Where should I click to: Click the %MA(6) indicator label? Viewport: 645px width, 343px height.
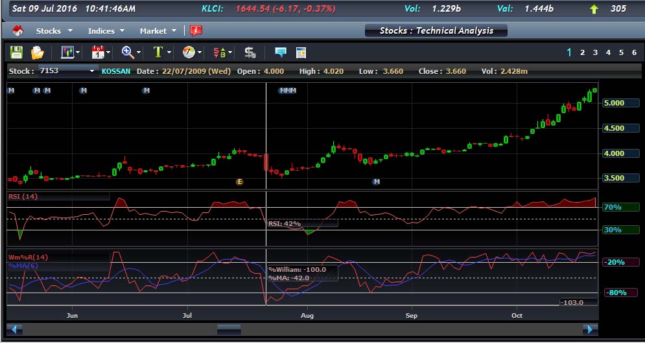point(23,266)
